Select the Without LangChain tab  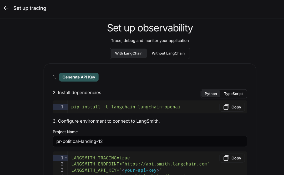point(168,53)
